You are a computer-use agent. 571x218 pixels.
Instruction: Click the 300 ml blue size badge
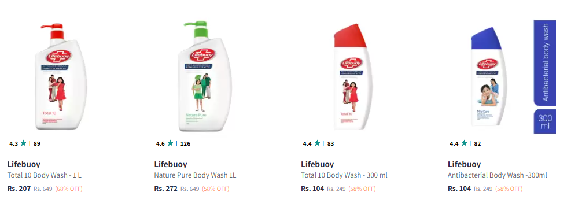click(x=545, y=121)
